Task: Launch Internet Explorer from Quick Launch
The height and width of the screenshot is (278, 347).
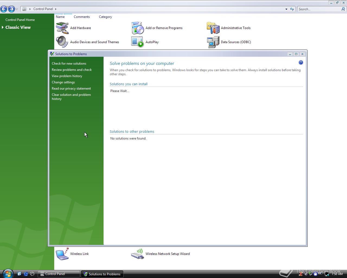Action: 26,274
